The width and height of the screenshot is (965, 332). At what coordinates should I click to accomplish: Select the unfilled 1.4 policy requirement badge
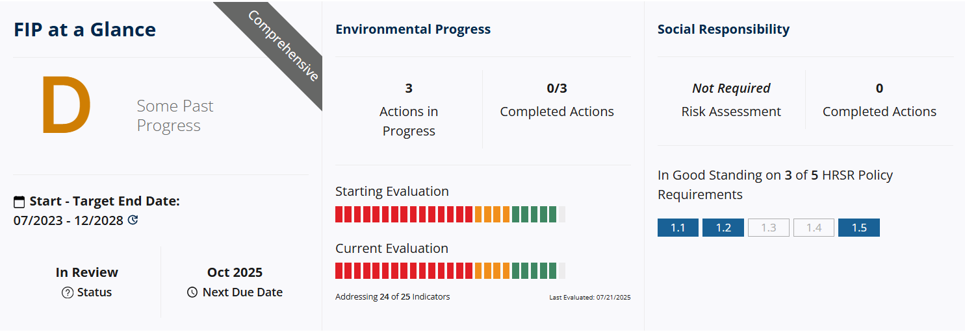(x=814, y=228)
